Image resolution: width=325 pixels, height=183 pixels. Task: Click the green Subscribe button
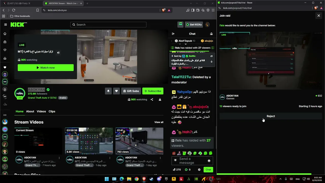(x=153, y=91)
